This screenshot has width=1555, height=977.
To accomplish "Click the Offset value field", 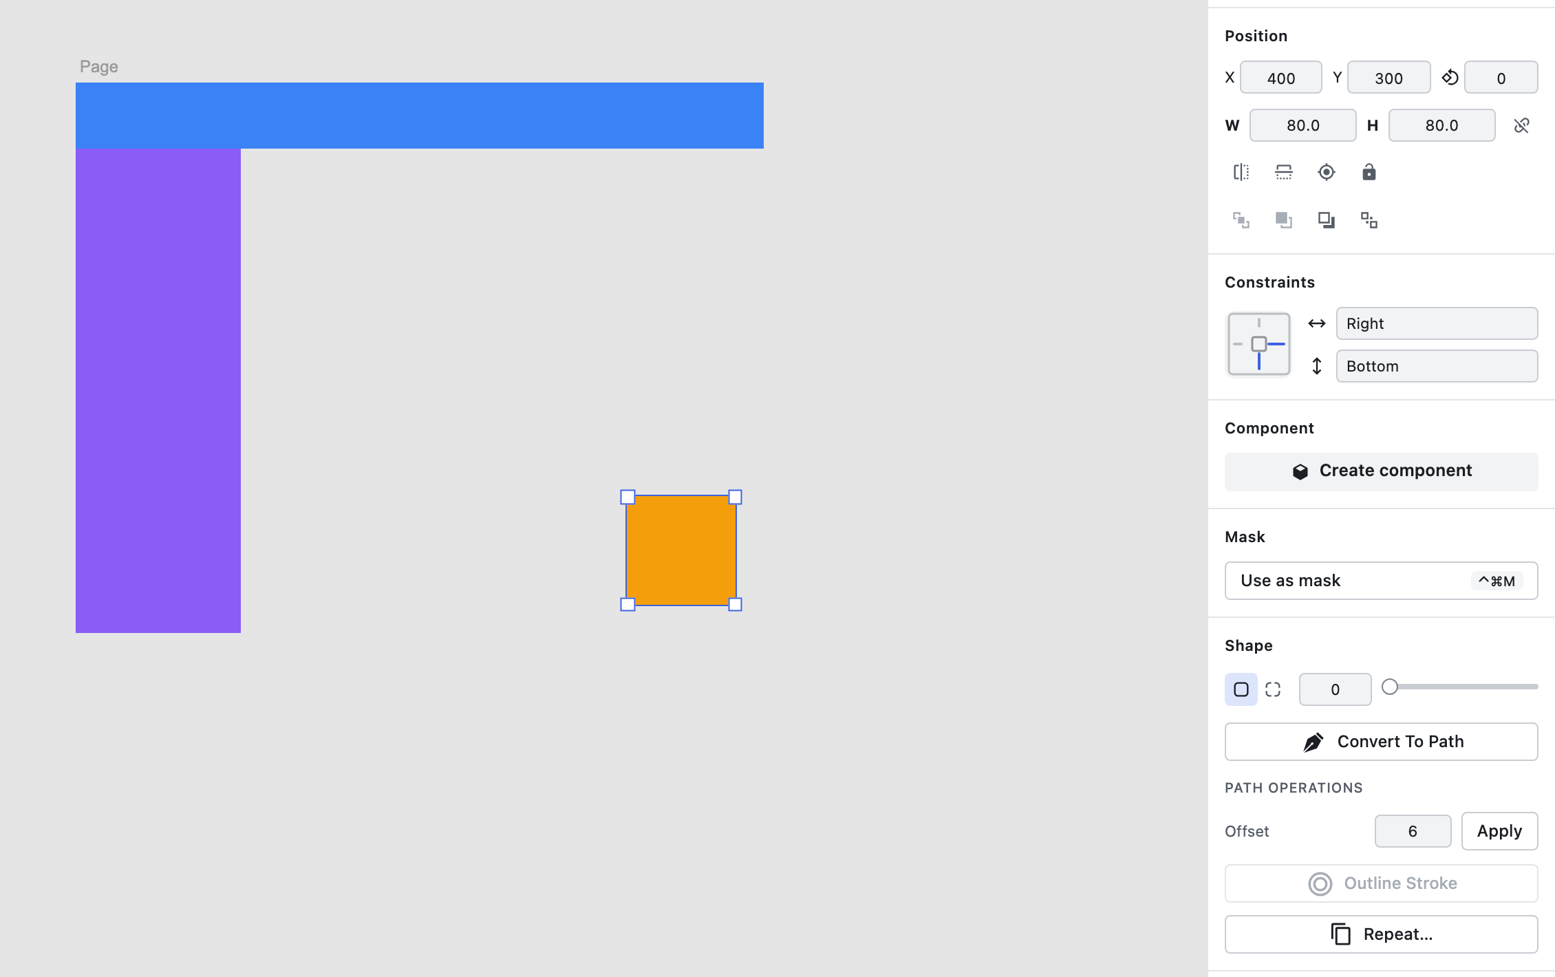I will pyautogui.click(x=1413, y=831).
